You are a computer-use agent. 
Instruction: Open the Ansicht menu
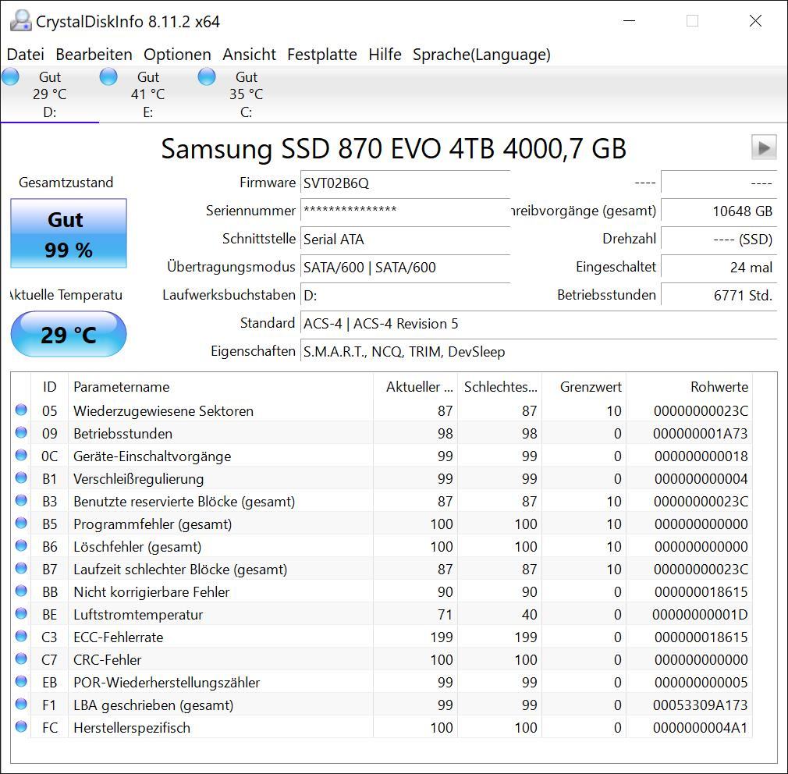point(249,55)
